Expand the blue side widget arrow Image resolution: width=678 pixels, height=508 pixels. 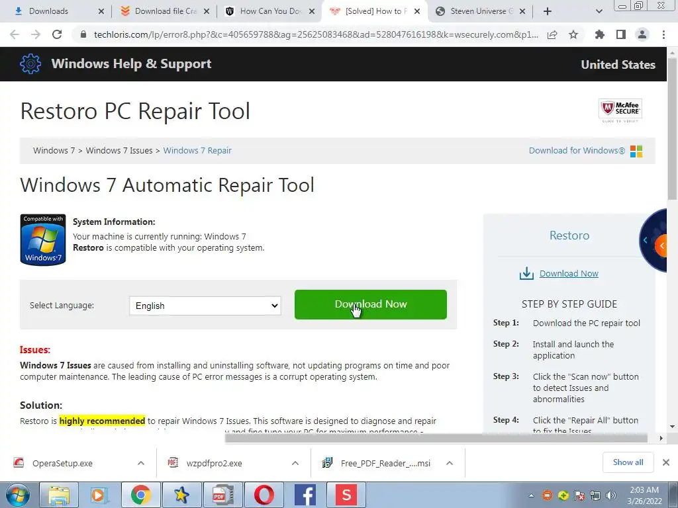(x=645, y=240)
